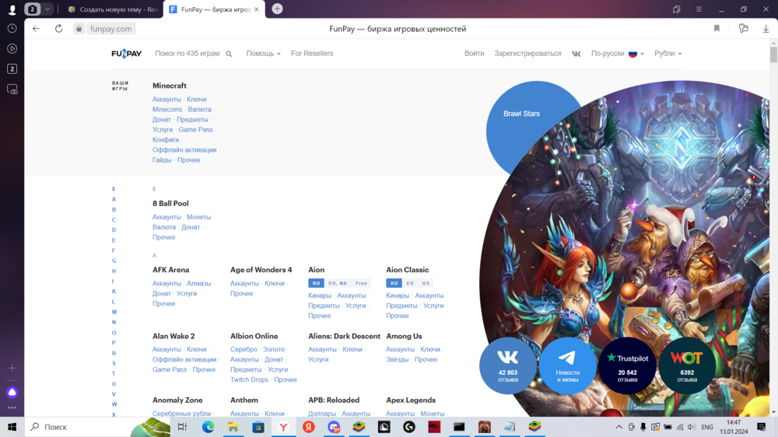Viewport: 778px width, 437px height.
Task: Click the Зарегистрироваться link
Action: (527, 54)
